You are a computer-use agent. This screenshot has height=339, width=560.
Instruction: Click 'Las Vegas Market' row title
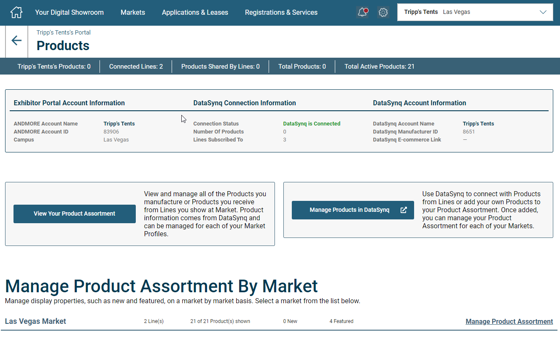pyautogui.click(x=35, y=321)
